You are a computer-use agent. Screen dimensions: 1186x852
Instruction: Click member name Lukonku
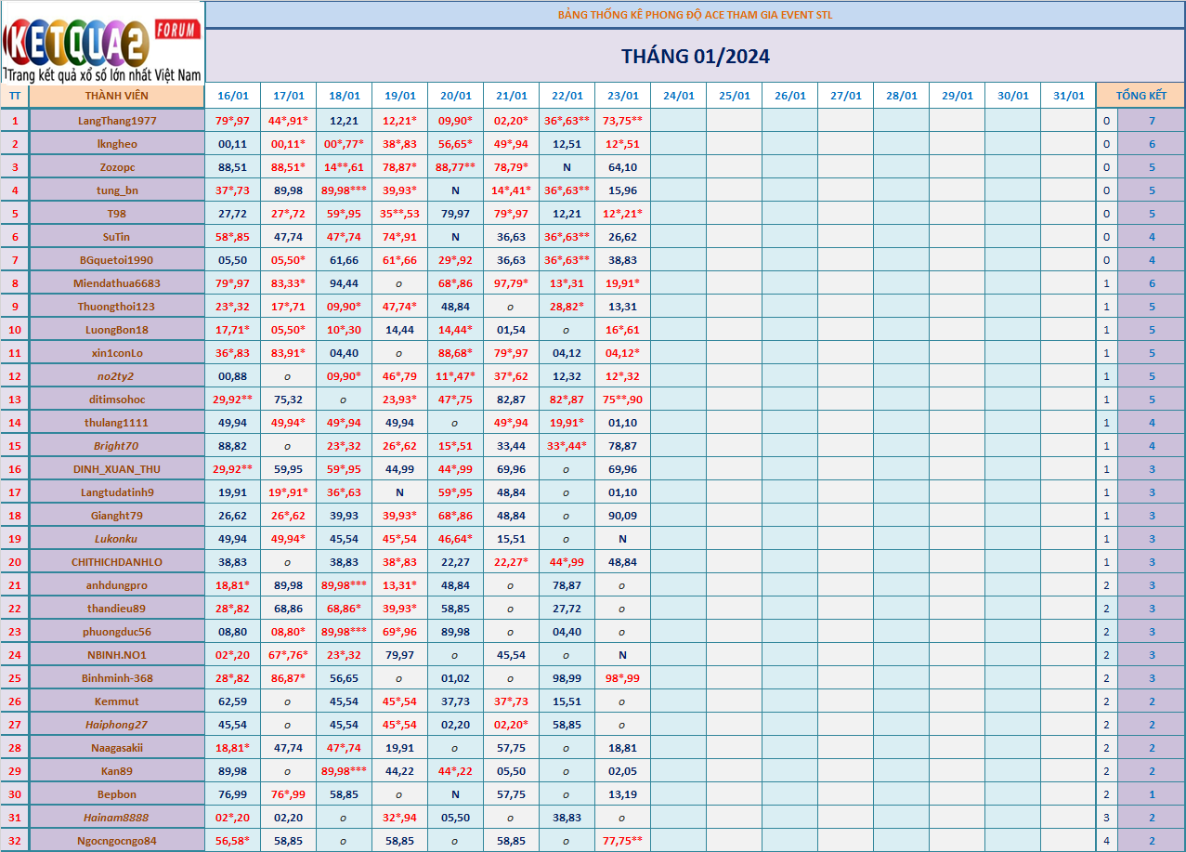[x=117, y=539]
